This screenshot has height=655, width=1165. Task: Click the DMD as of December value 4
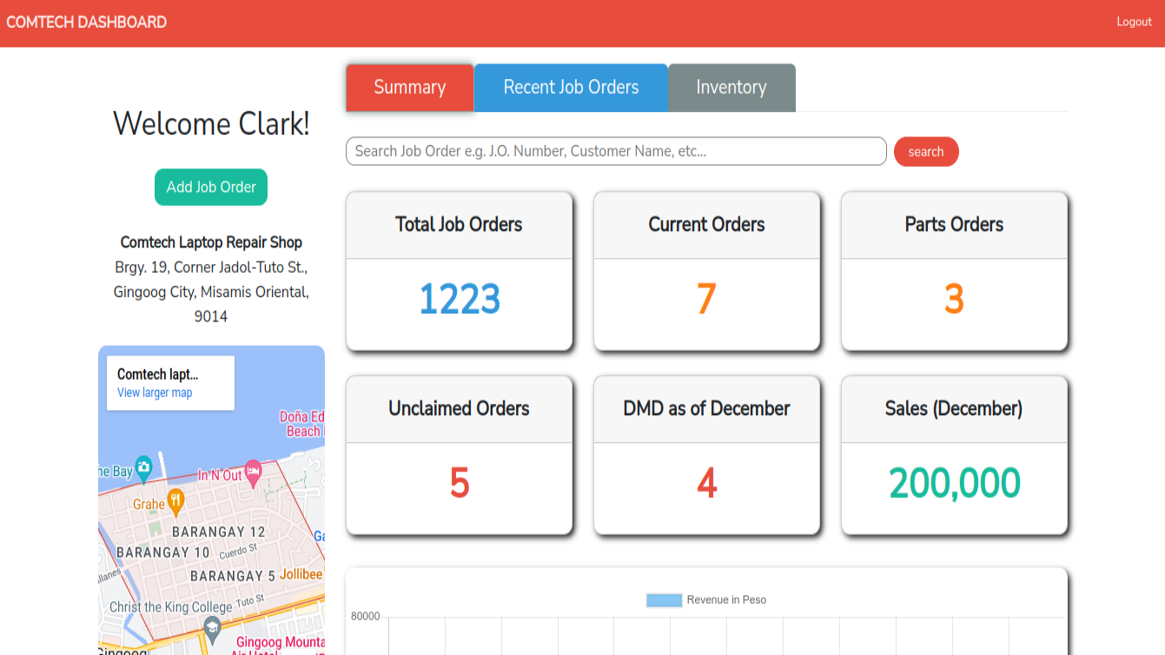coord(706,484)
